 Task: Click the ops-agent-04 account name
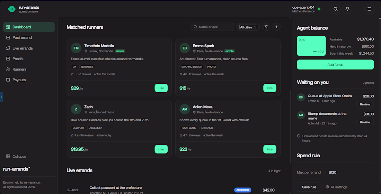[303, 7]
